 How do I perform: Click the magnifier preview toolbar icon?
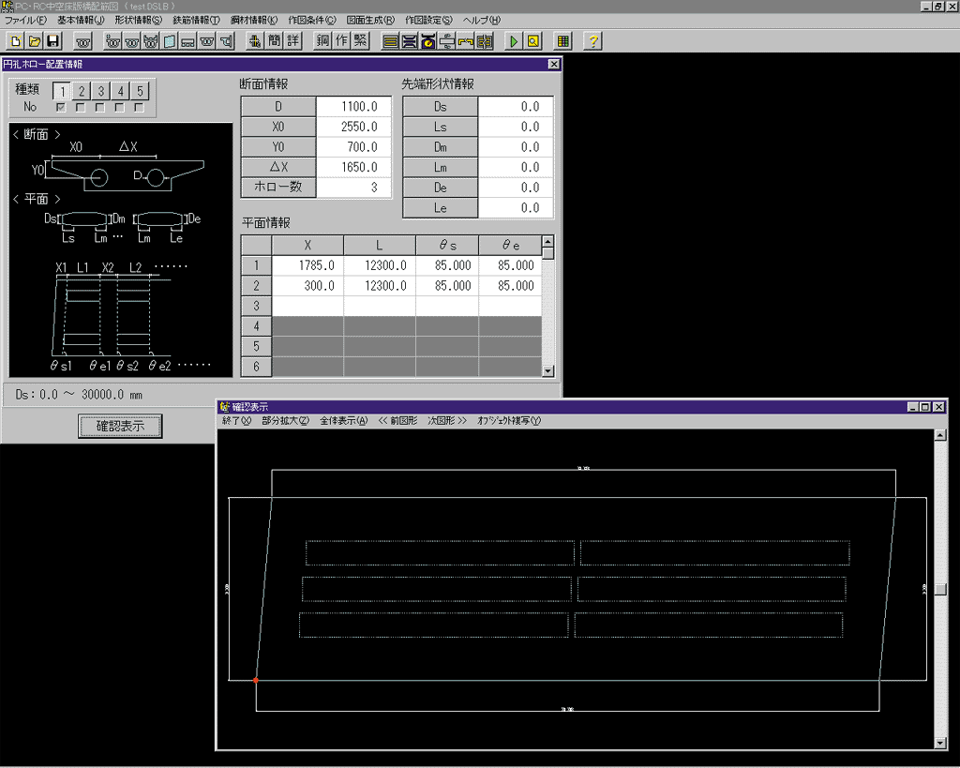[532, 41]
